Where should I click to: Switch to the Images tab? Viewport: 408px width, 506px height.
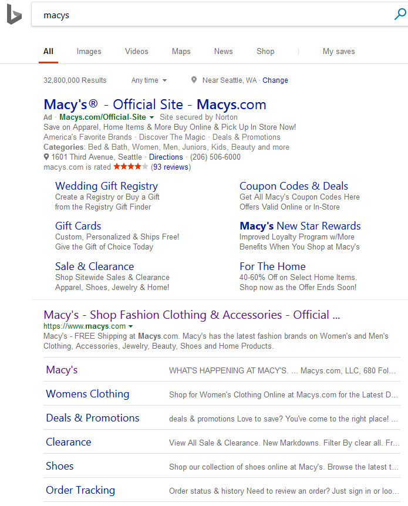click(x=89, y=52)
